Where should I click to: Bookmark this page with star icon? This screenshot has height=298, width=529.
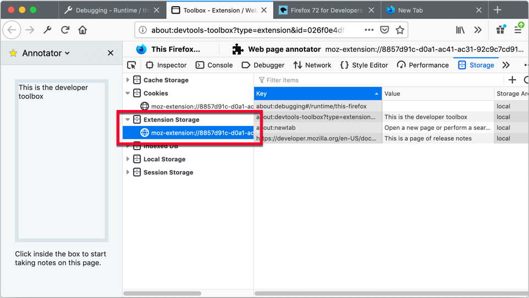(x=400, y=30)
